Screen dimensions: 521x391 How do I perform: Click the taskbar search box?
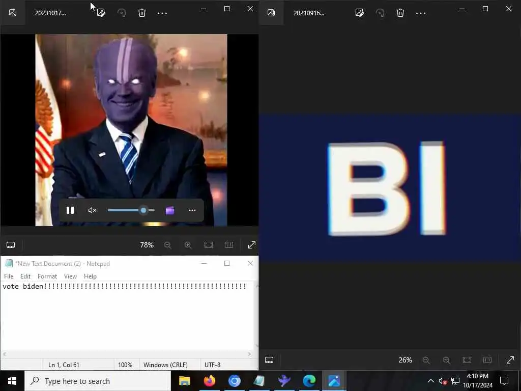(x=98, y=381)
